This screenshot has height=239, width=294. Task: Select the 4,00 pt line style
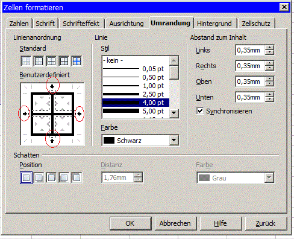pos(136,103)
